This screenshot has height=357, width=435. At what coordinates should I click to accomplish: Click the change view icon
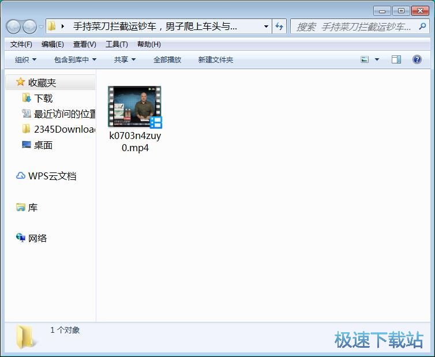click(365, 59)
